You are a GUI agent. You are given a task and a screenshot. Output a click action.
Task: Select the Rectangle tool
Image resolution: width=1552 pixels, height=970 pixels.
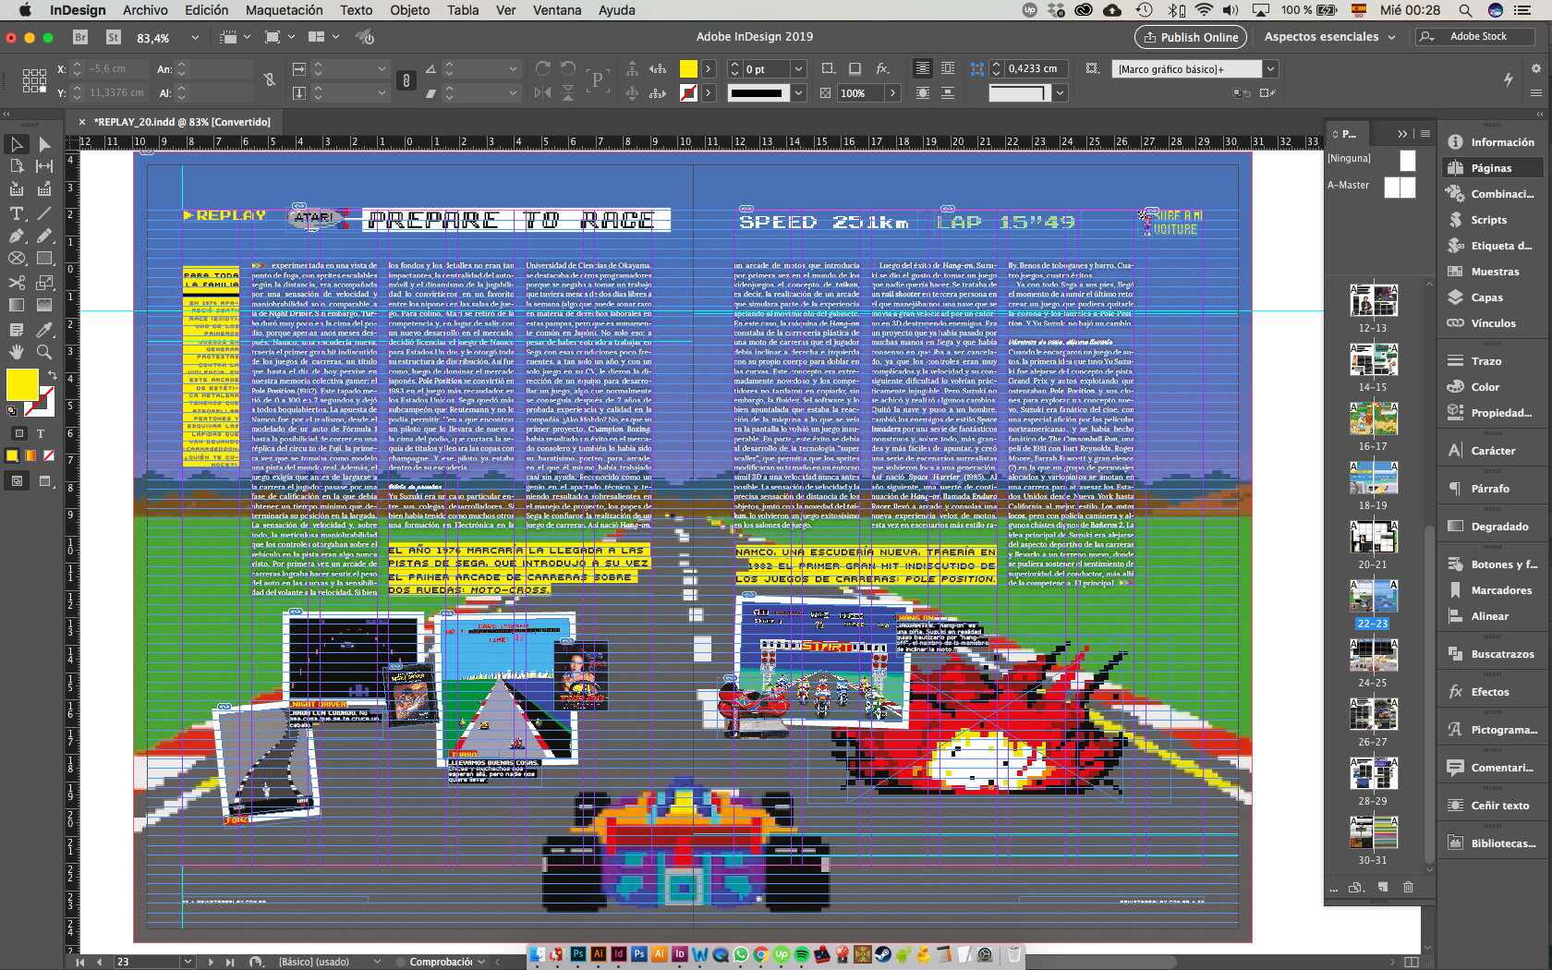coord(43,259)
